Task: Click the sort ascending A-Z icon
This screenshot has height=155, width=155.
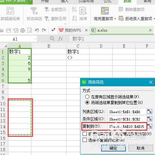Action: click(74, 9)
